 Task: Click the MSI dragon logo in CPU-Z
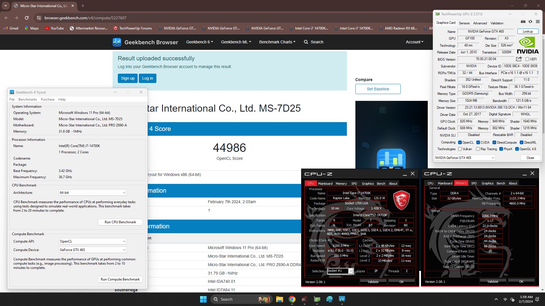pyautogui.click(x=401, y=200)
